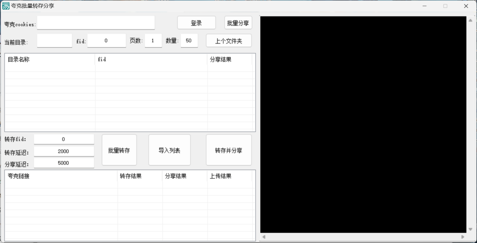The width and height of the screenshot is (477, 243).
Task: Start 转存并分享 save and share
Action: coord(228,150)
